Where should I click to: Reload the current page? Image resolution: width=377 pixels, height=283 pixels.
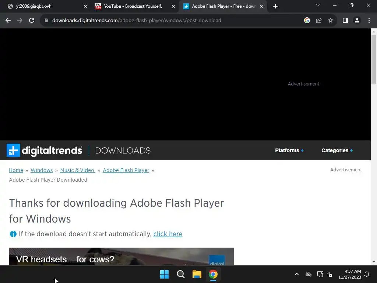[32, 21]
